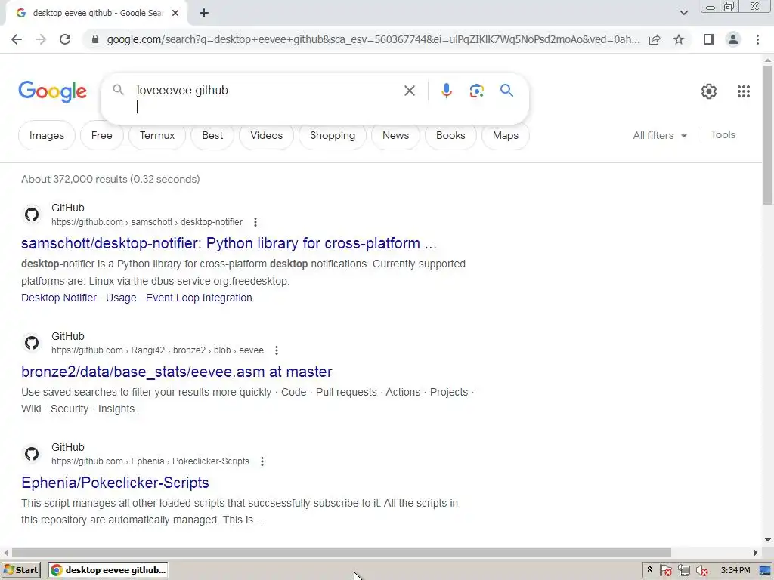Switch to Maps results
The image size is (774, 580).
pyautogui.click(x=505, y=135)
